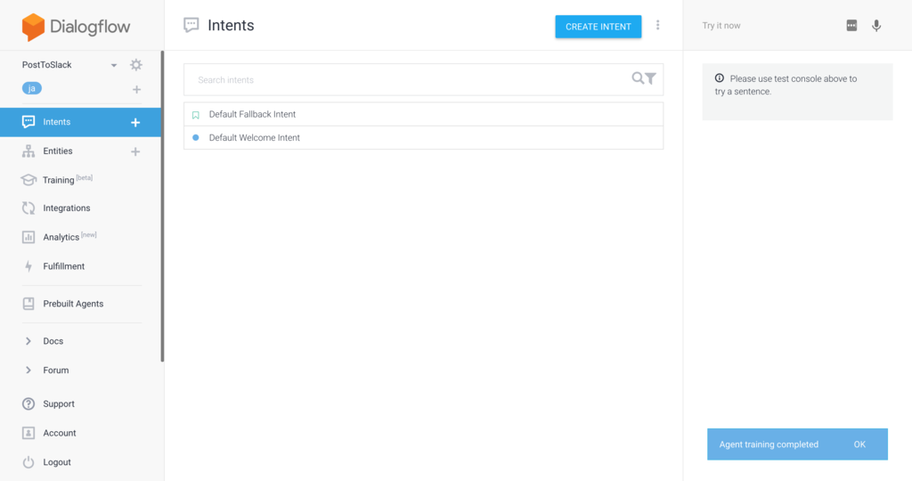Image resolution: width=912 pixels, height=481 pixels.
Task: Click the blue dot of Default Welcome Intent
Action: coord(195,138)
